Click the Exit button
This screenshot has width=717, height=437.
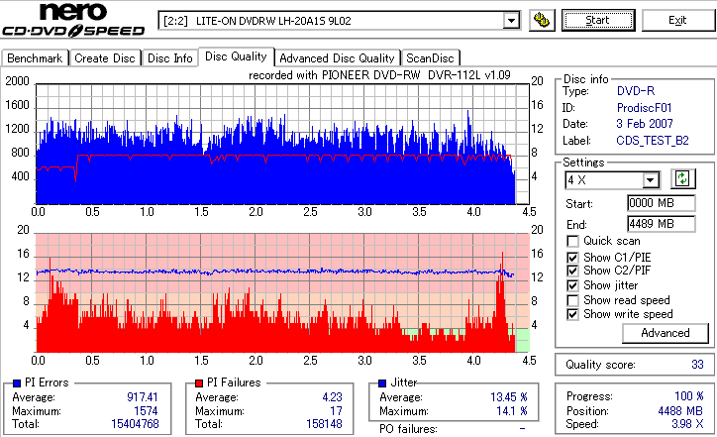point(677,20)
